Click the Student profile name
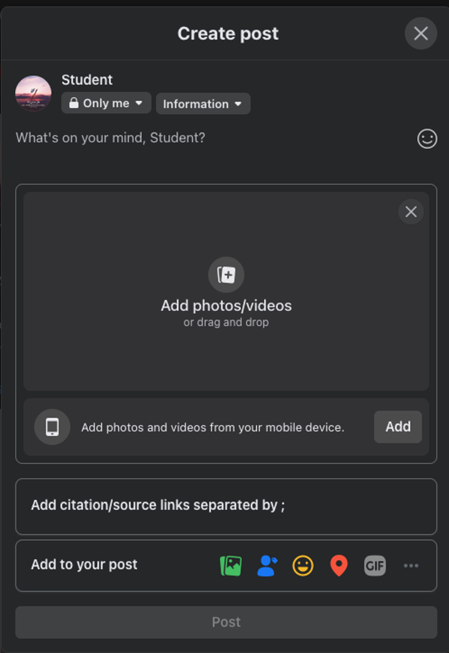This screenshot has height=653, width=449. click(x=87, y=80)
